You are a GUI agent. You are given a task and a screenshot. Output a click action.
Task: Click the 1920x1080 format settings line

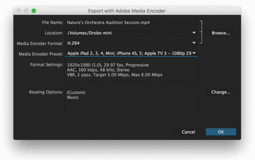(x=108, y=65)
